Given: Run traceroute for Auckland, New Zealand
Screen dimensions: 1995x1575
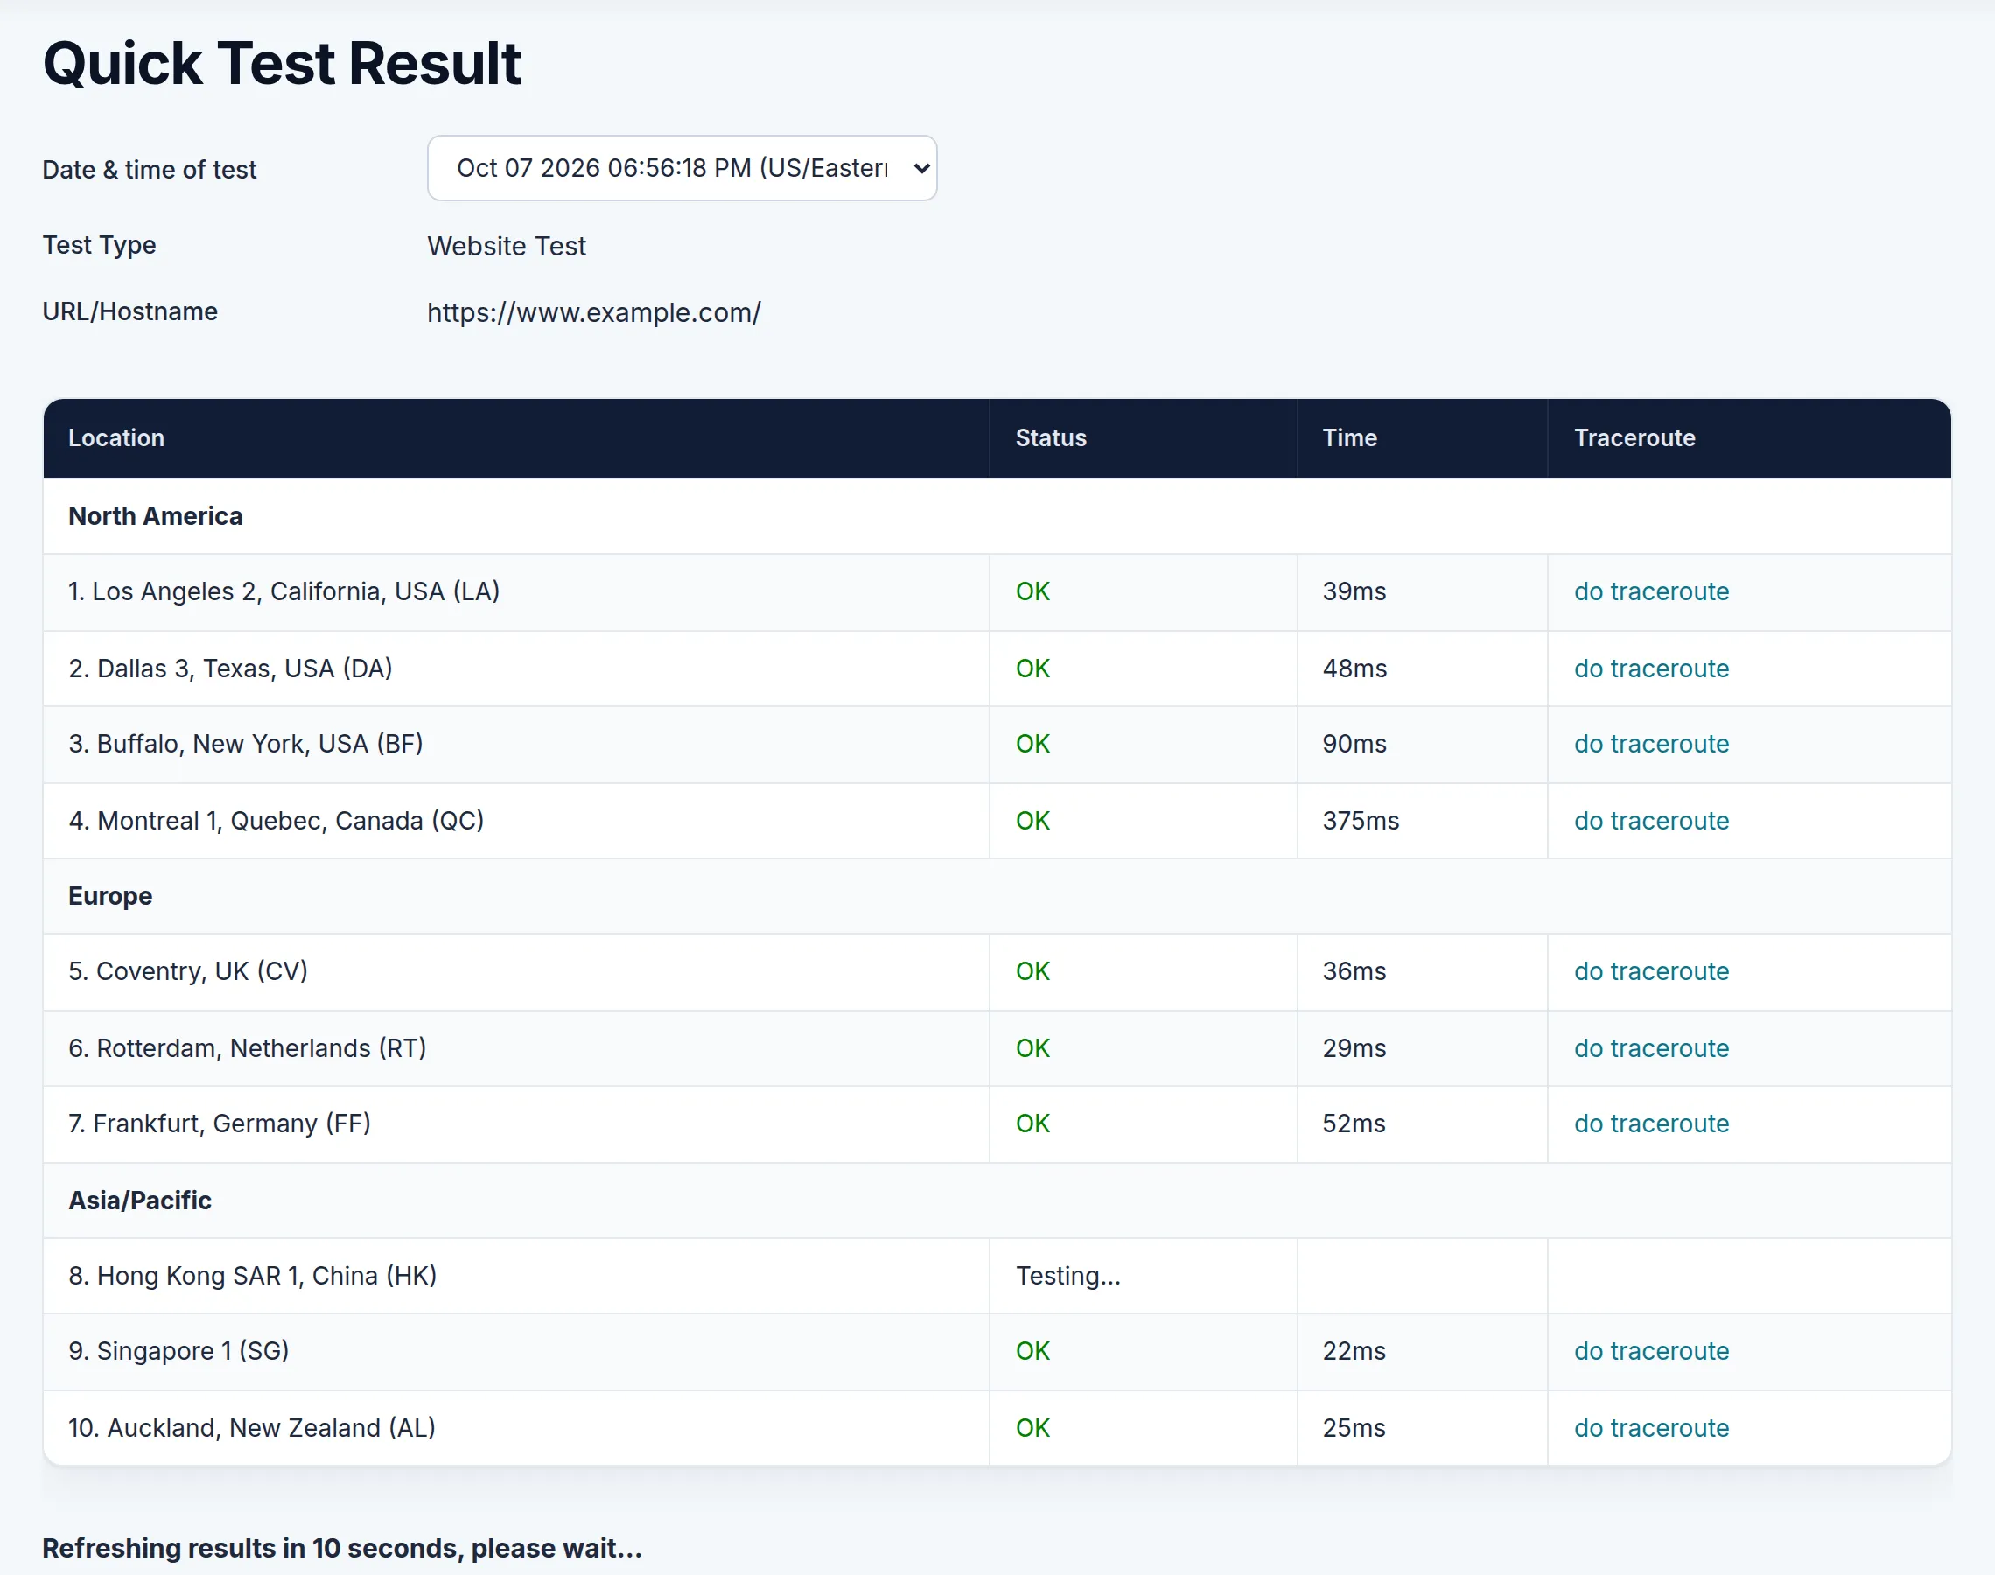Looking at the screenshot, I should coord(1651,1427).
